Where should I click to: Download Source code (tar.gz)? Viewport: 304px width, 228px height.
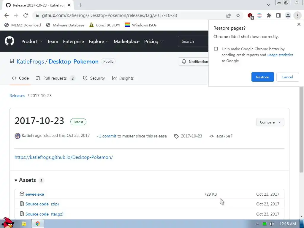coord(45,214)
